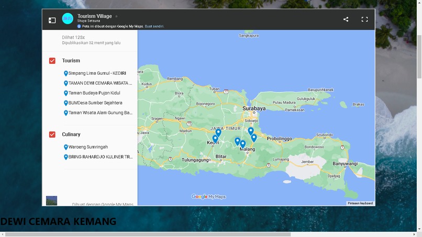Click the Culinary layer heading

click(x=71, y=134)
